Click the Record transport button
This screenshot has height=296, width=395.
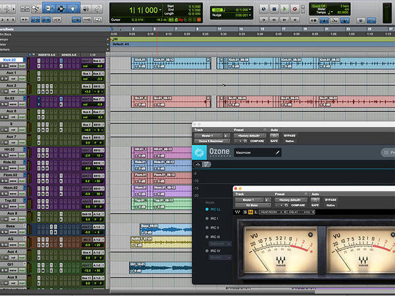[x=295, y=9]
